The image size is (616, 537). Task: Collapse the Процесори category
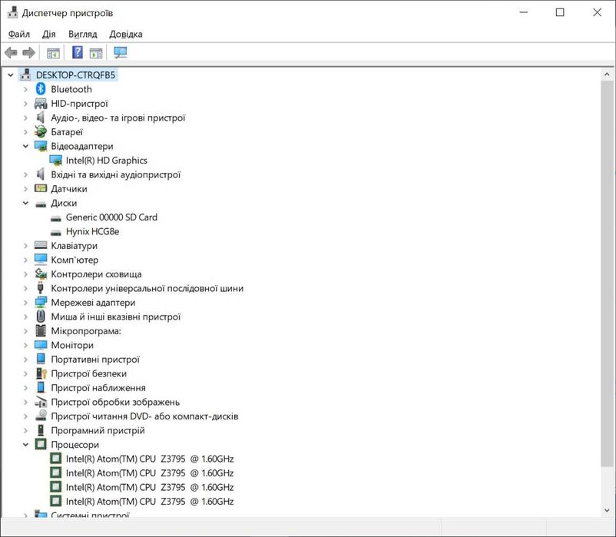[x=25, y=445]
